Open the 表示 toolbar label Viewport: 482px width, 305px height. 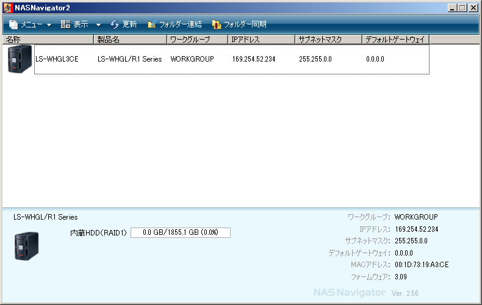pos(81,24)
